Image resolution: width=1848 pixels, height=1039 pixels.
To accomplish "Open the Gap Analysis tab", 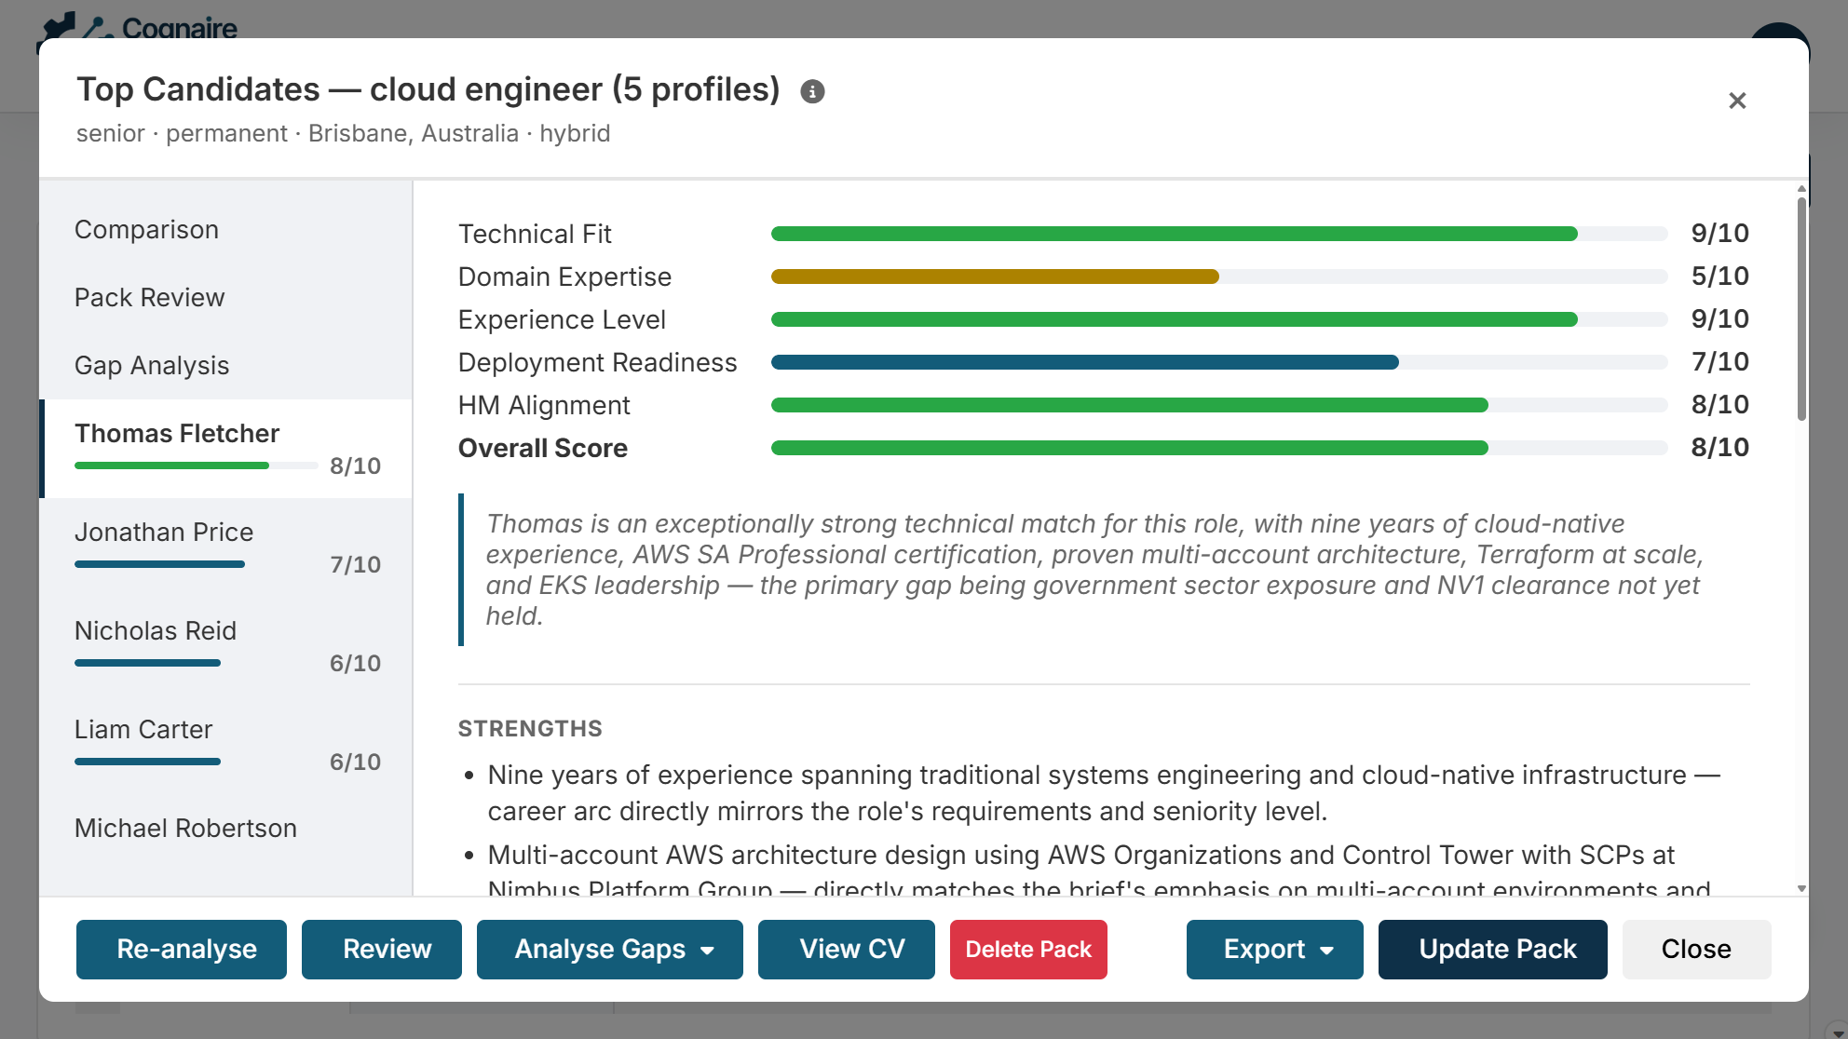I will click(x=151, y=366).
